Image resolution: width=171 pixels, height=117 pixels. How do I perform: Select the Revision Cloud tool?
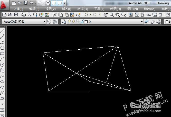[x=3, y=70]
